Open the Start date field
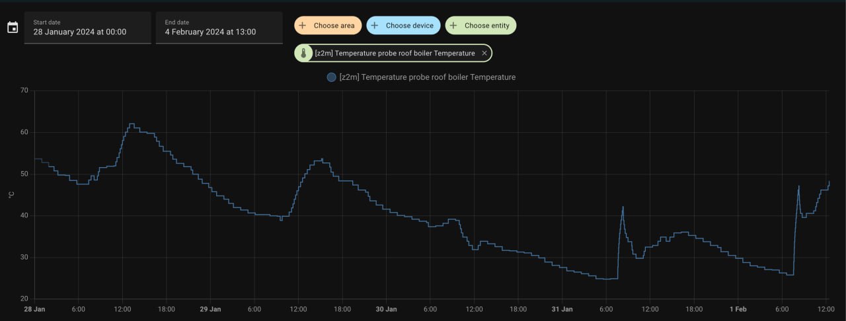Viewport: 846px width, 321px height. pyautogui.click(x=87, y=28)
